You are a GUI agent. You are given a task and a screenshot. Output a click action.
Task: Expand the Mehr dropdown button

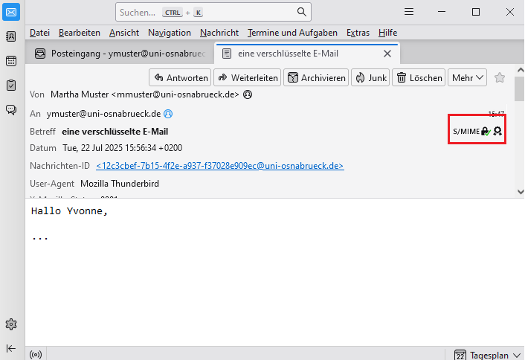point(468,77)
